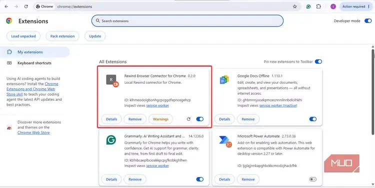Toggle Pin new extensions to Toolbar
375x188 pixels.
[318, 61]
